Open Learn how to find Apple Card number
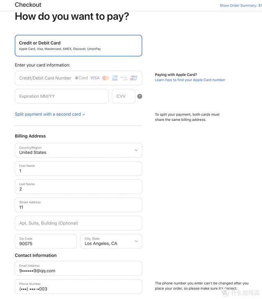Viewport: 262px width, 299px height. (190, 80)
